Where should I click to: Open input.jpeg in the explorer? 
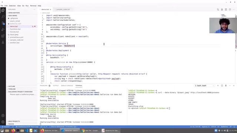coord(14,34)
